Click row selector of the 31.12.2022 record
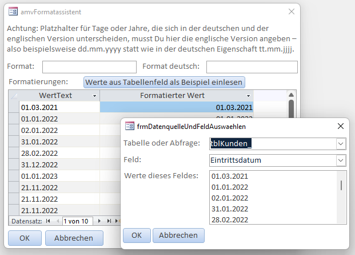Image resolution: width=355 pixels, height=255 pixels. pyautogui.click(x=14, y=164)
